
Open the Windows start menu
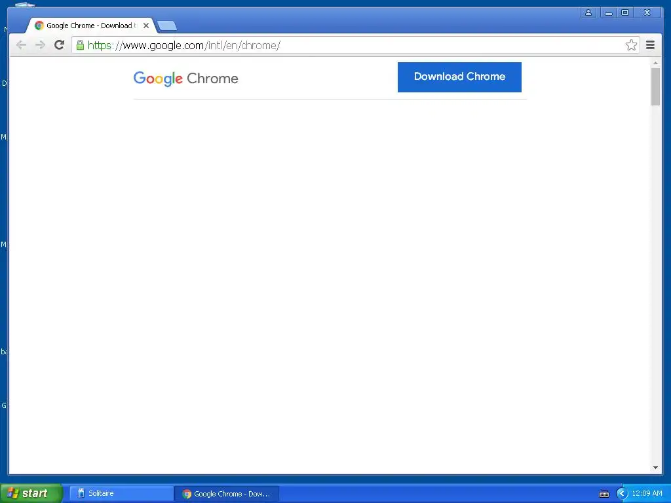pyautogui.click(x=31, y=493)
